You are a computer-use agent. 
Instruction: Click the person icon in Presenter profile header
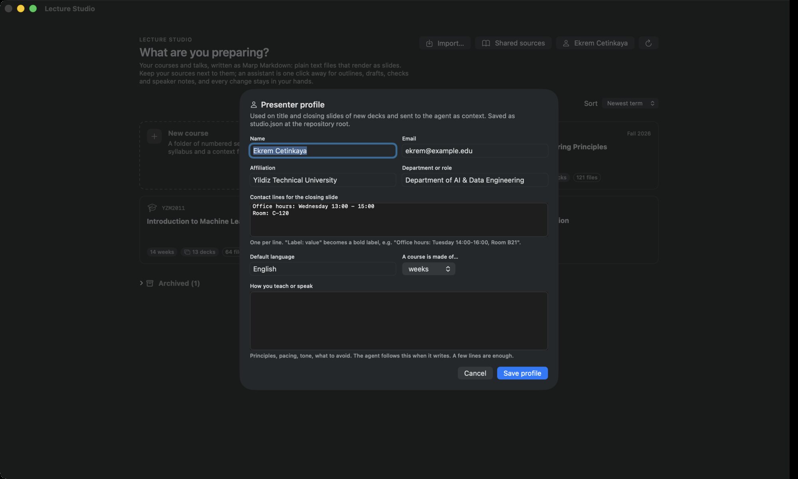[x=253, y=105]
